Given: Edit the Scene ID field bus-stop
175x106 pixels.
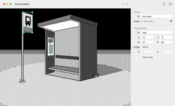Looking at the screenshot, I should click(x=156, y=16).
